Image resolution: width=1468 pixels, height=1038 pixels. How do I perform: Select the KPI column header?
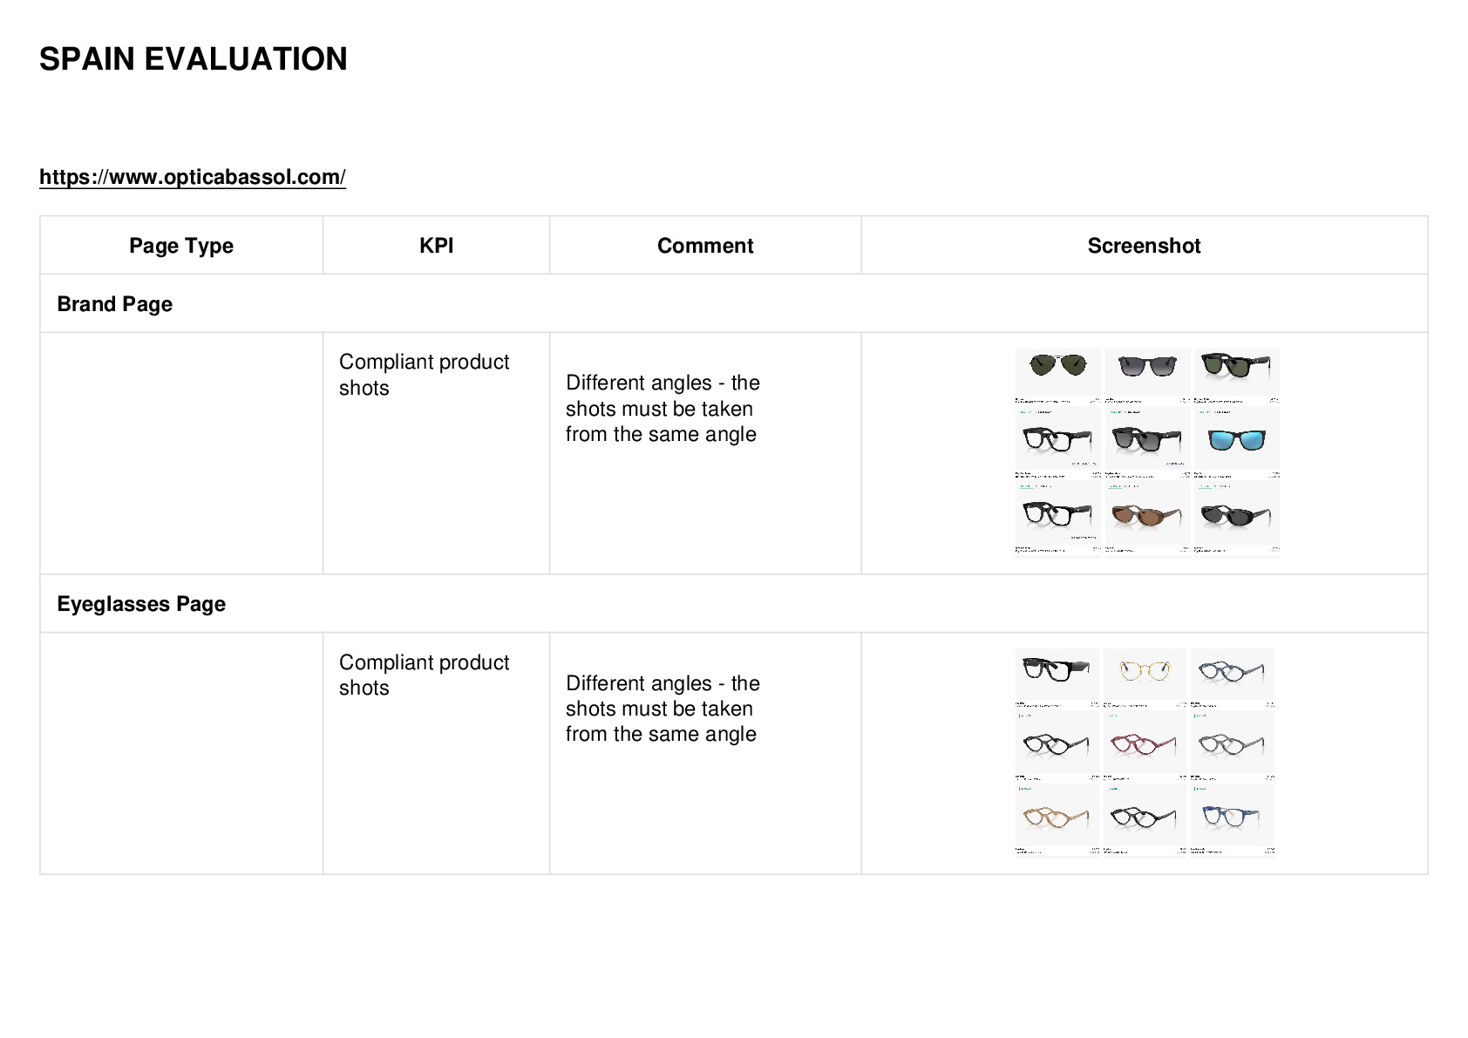(437, 246)
